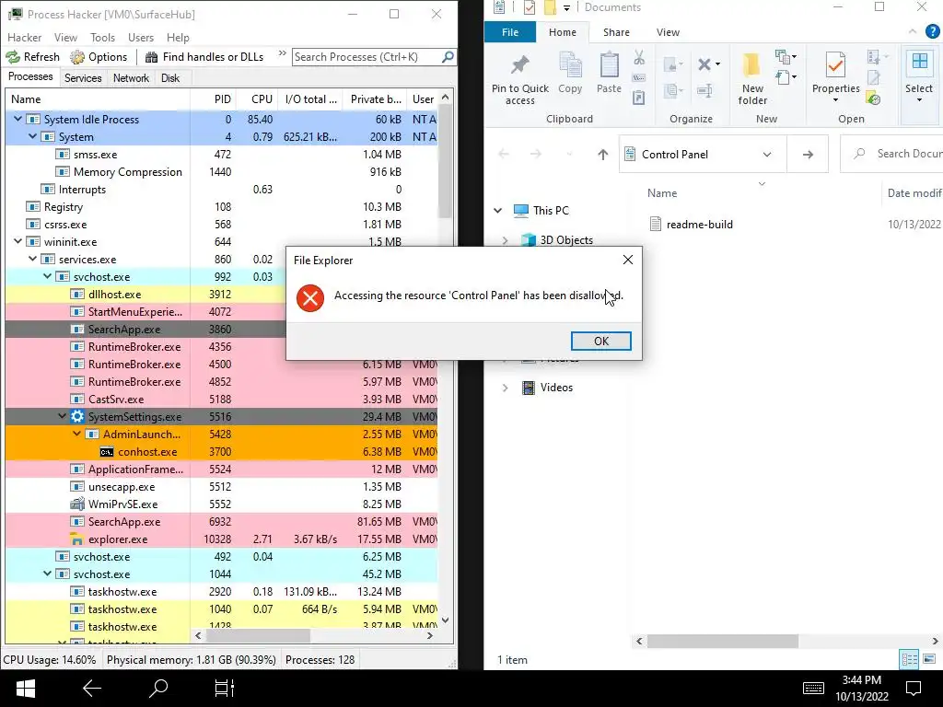Collapse the AdminLaunch tree node
Screen dimensions: 943x707
point(77,434)
